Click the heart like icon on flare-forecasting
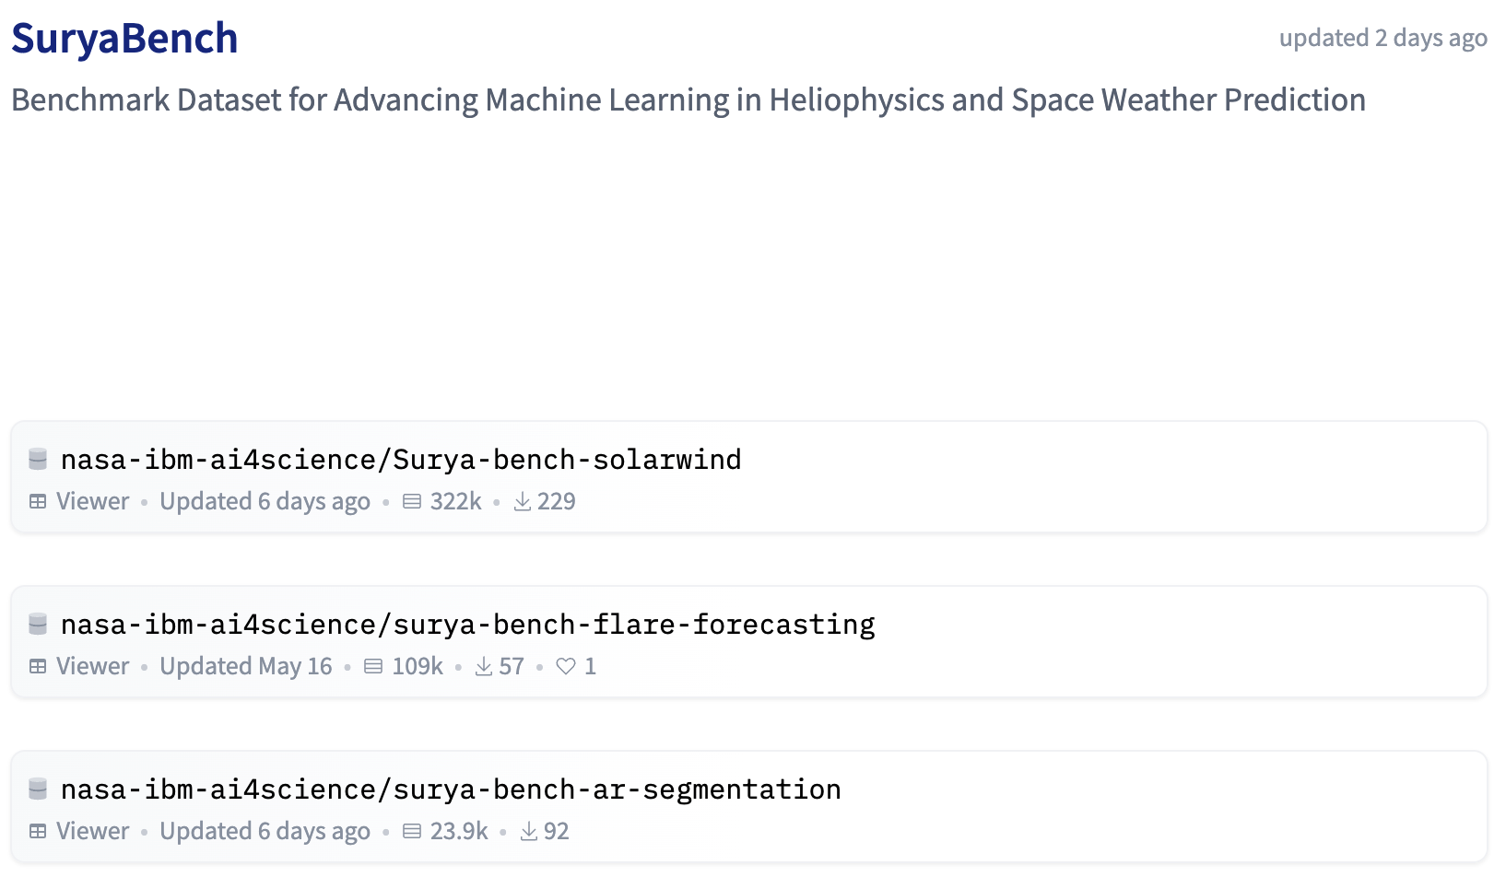The width and height of the screenshot is (1506, 877). point(566,666)
